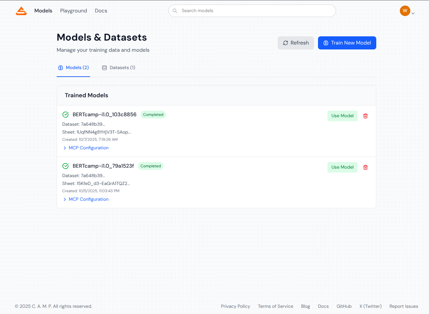
Task: Click sheet ID 1UqfNN4g8YHjV3T-SAop...
Action: [103, 132]
